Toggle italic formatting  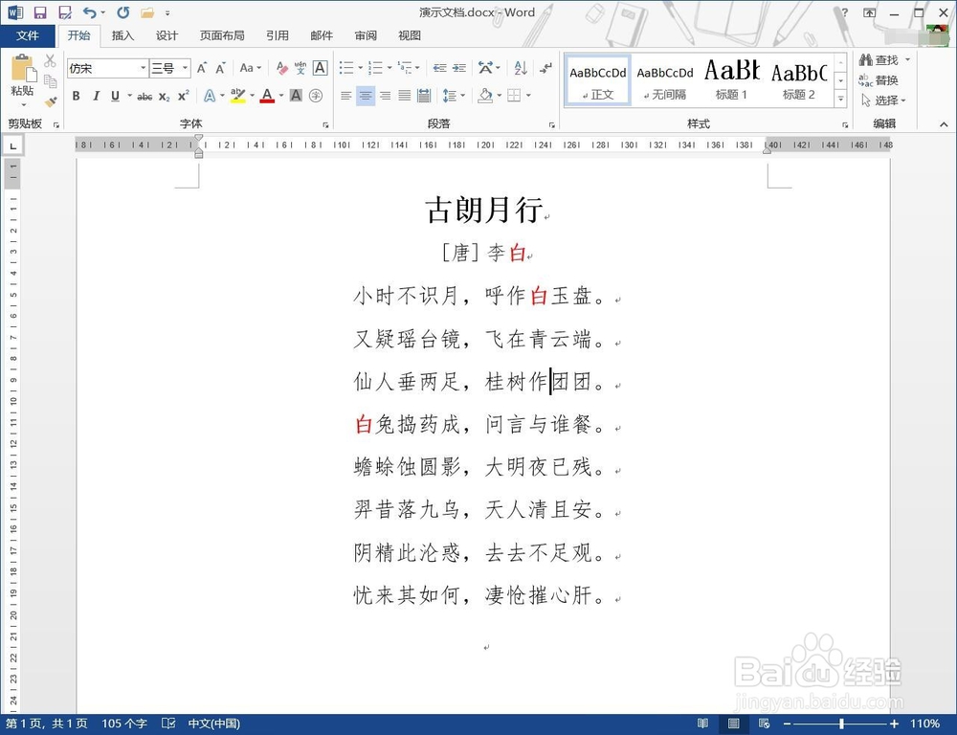coord(97,96)
